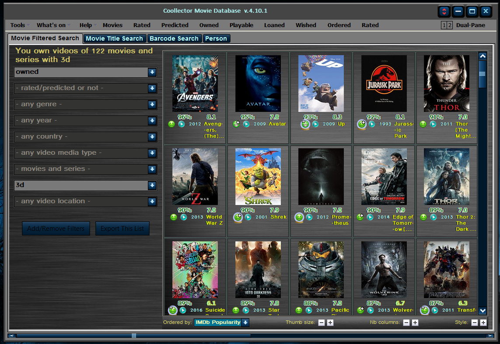Click the smiley icon for 2011 Thor
This screenshot has width=500, height=344.
coord(423,124)
